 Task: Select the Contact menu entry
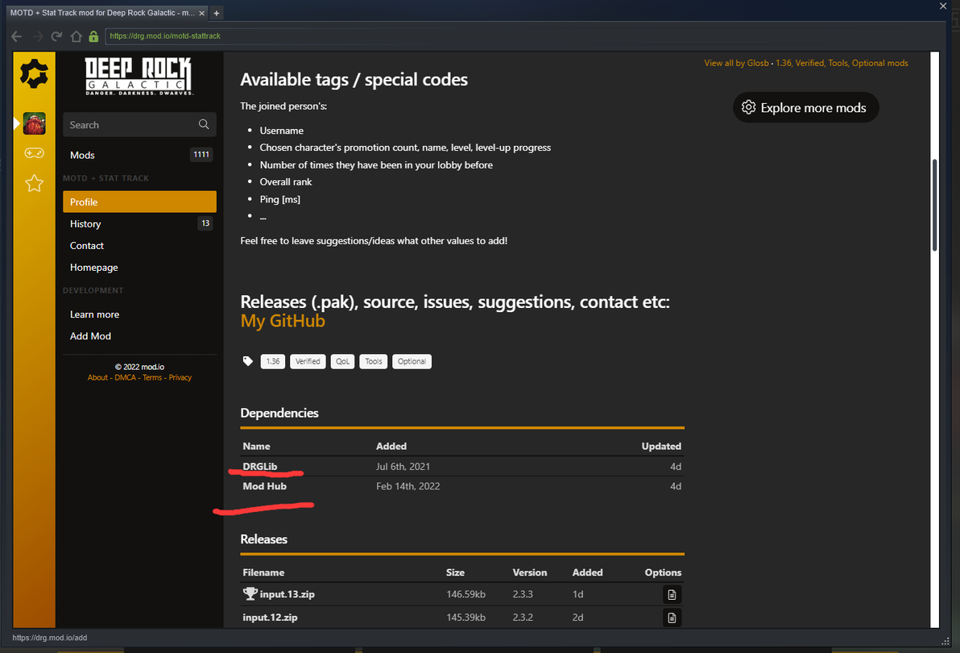(x=87, y=246)
